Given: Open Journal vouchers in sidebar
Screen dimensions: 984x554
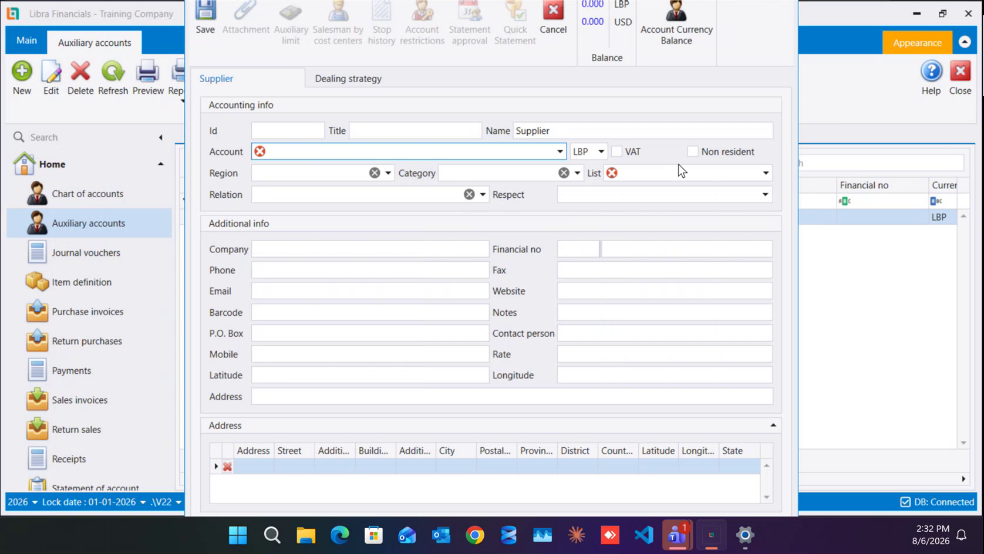Looking at the screenshot, I should click(x=89, y=252).
